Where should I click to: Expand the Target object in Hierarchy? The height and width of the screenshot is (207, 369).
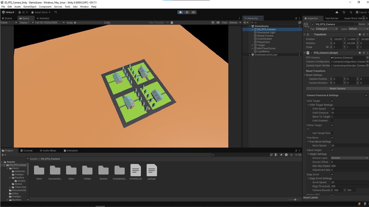[253, 45]
